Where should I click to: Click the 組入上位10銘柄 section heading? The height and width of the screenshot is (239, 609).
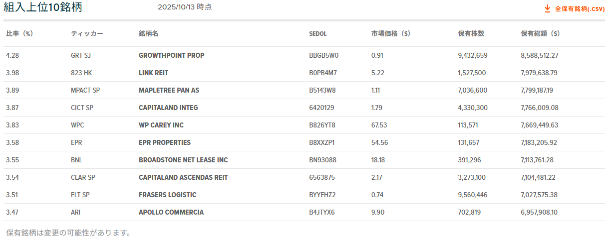[x=43, y=7]
